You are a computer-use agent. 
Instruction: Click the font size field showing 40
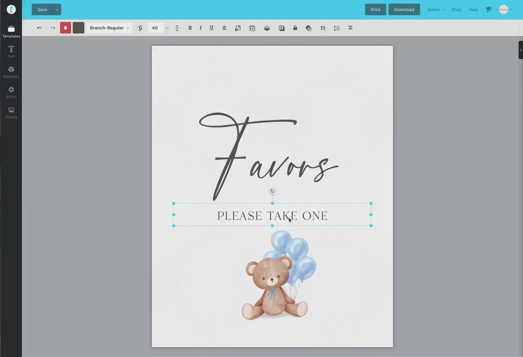pos(156,28)
